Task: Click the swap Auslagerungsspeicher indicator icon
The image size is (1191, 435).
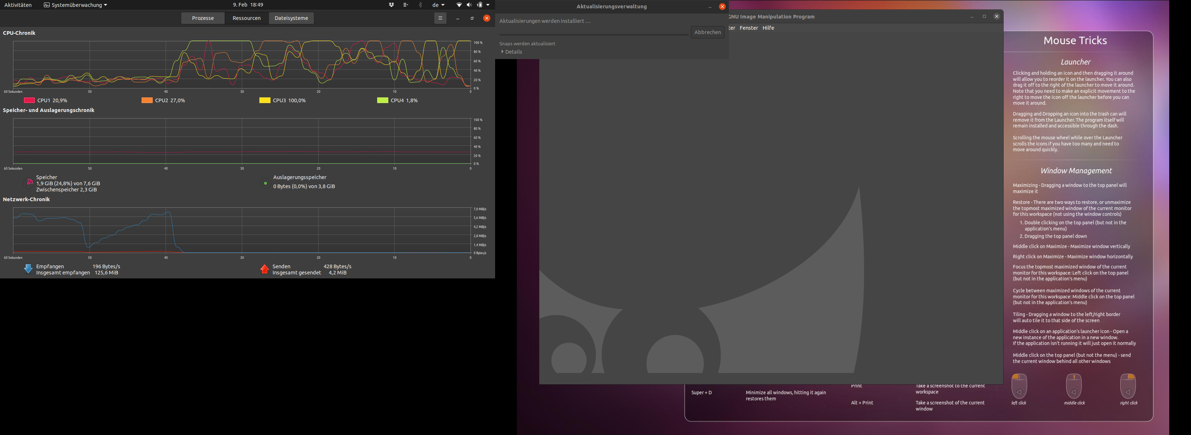Action: pos(265,183)
